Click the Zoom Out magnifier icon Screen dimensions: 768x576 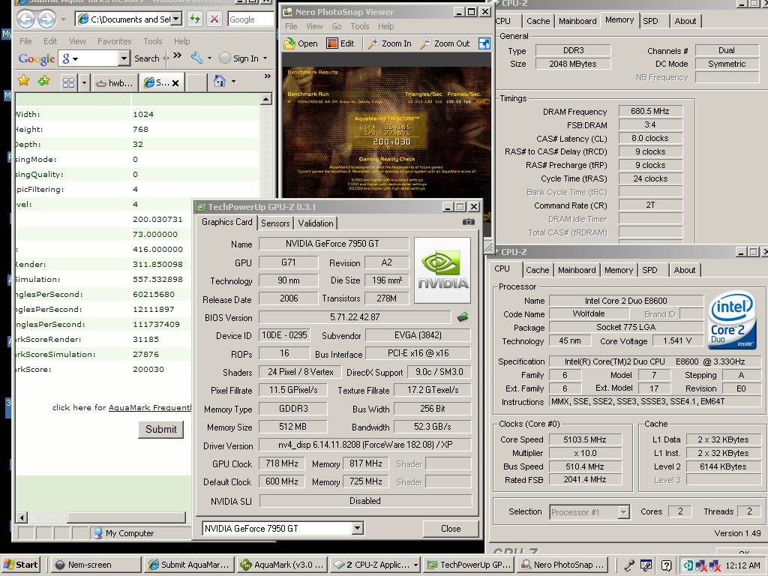pyautogui.click(x=426, y=43)
